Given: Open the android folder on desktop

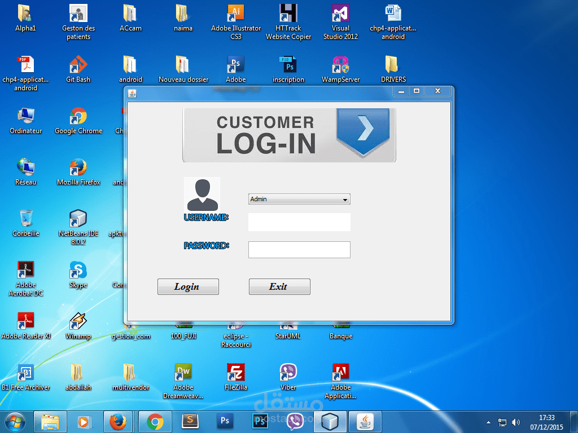Looking at the screenshot, I should pyautogui.click(x=130, y=69).
